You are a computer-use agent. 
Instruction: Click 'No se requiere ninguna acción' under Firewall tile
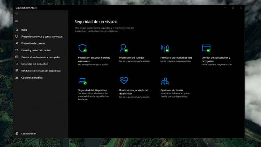point(176,61)
